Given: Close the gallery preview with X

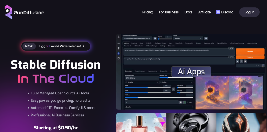Looking at the screenshot, I should point(261,76).
